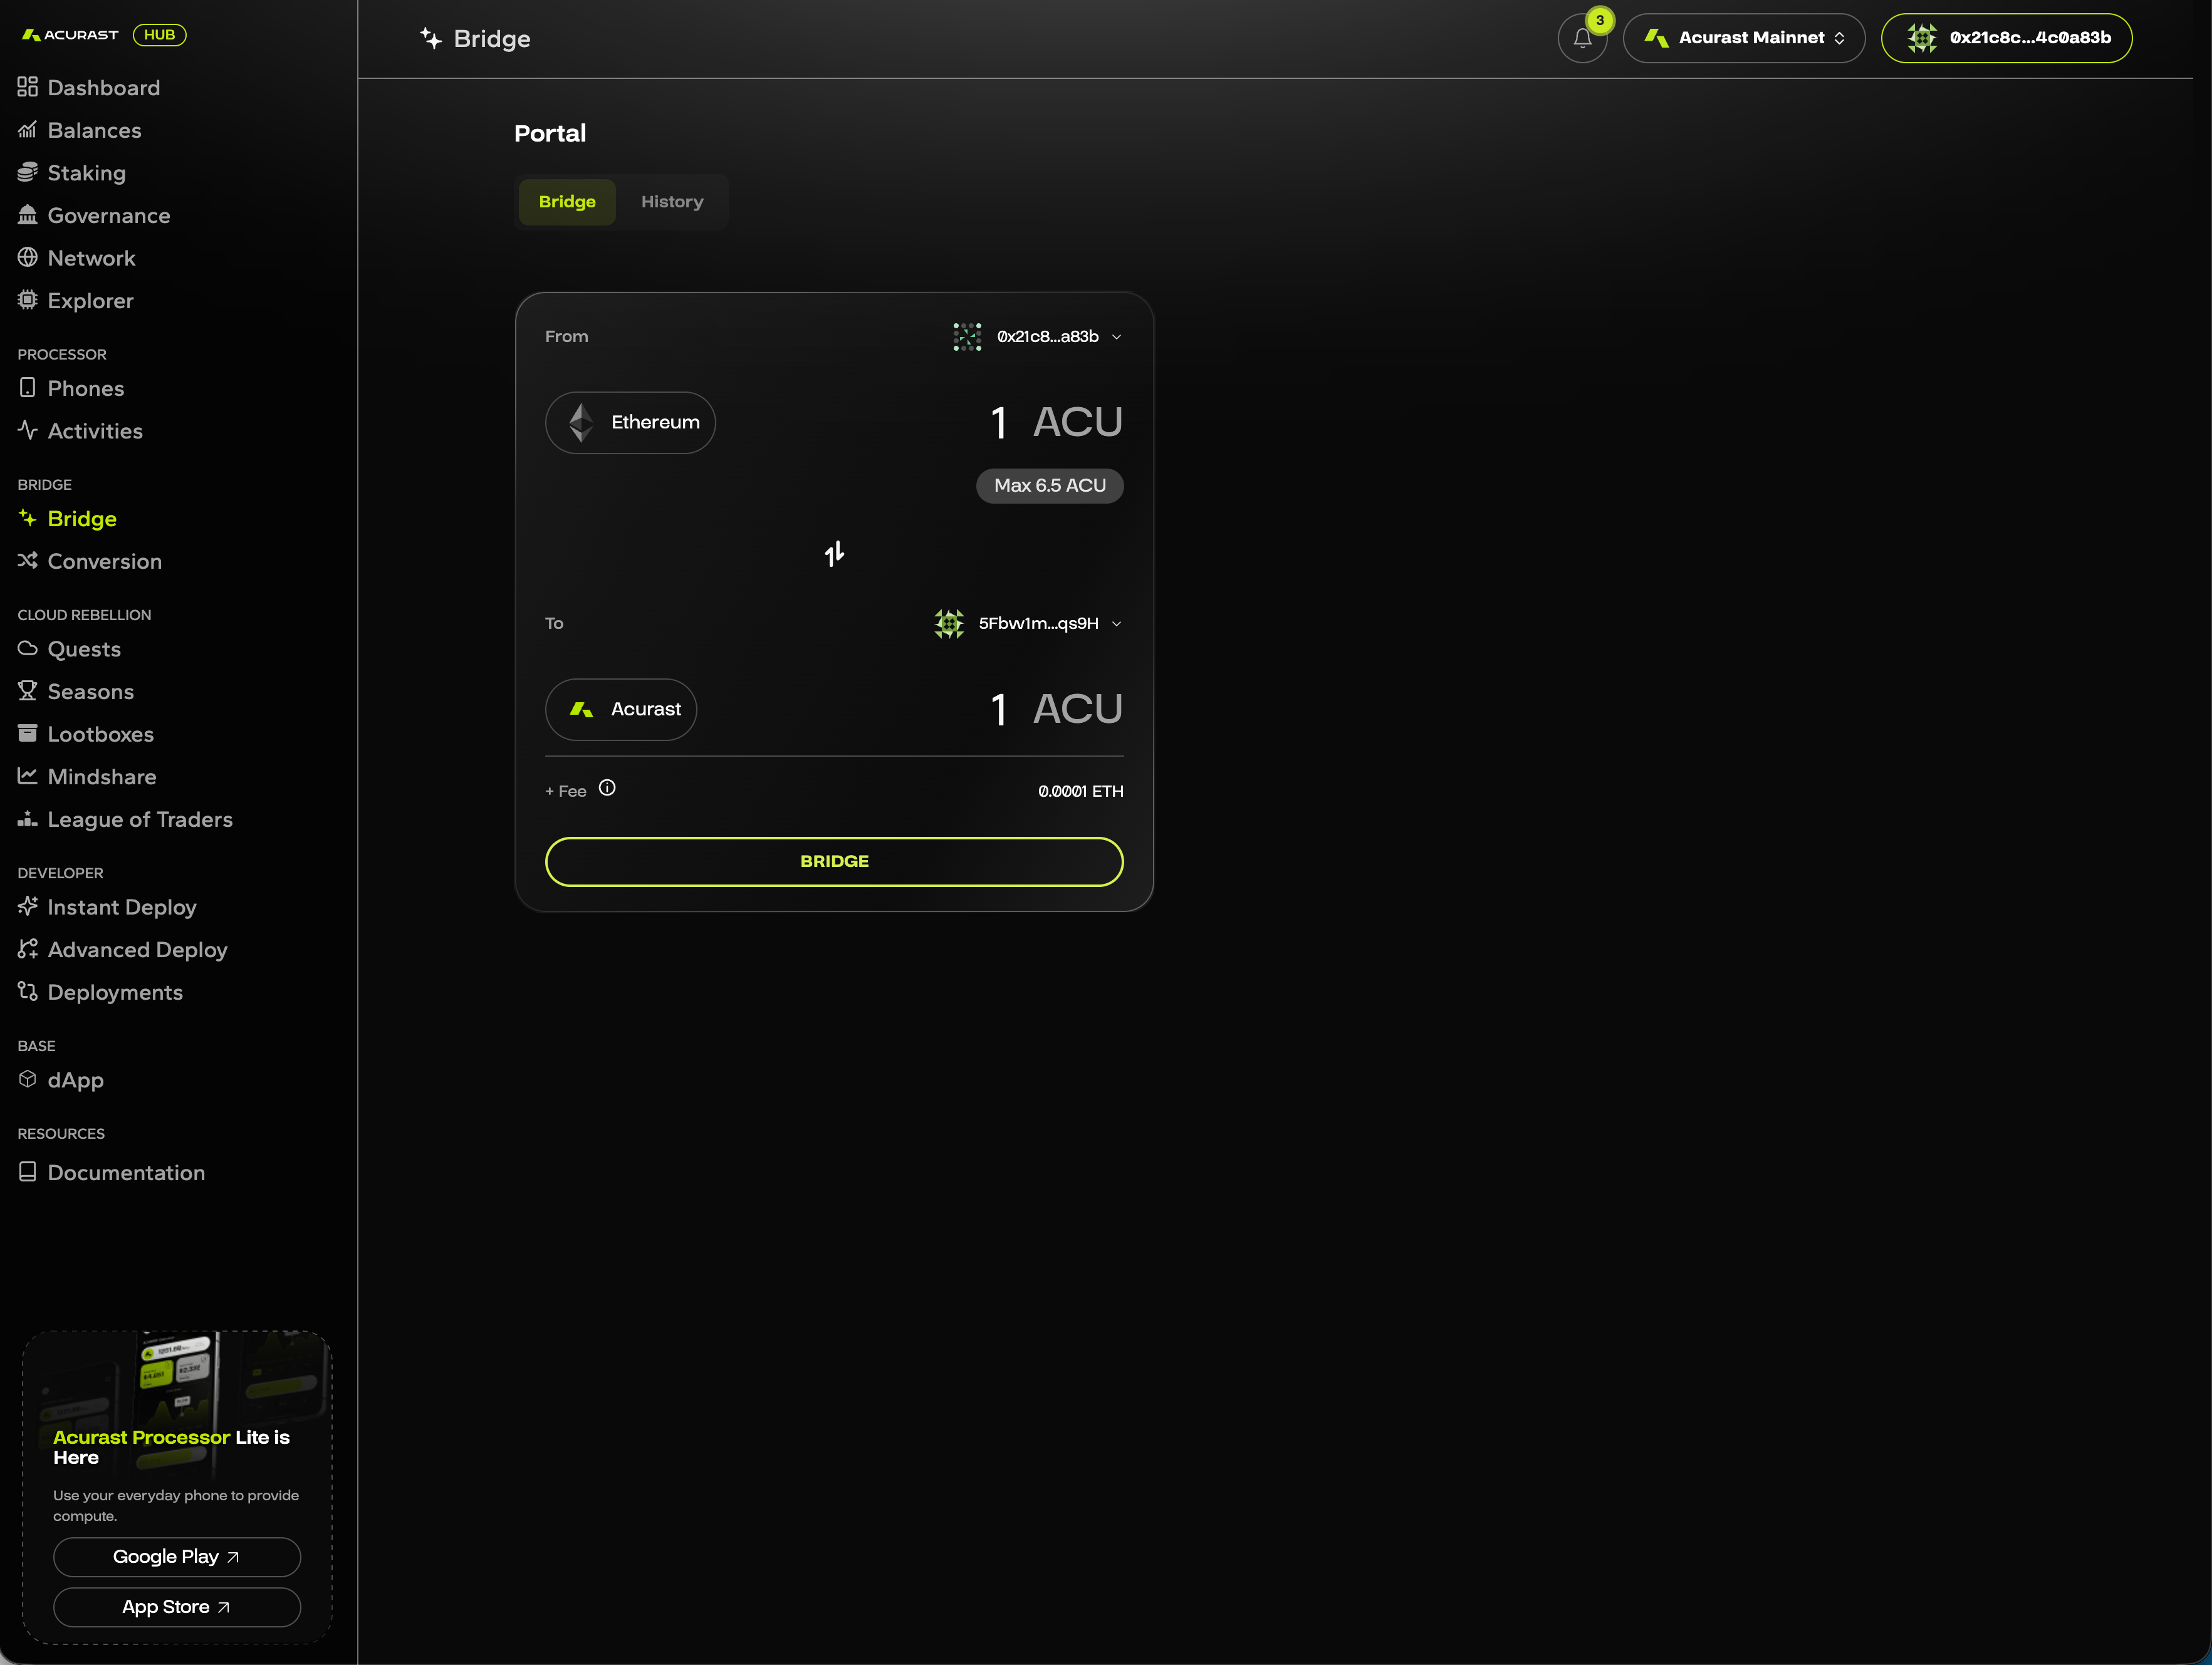The height and width of the screenshot is (1665, 2212).
Task: Open the Acurast Mainnet network switcher
Action: pos(1743,37)
